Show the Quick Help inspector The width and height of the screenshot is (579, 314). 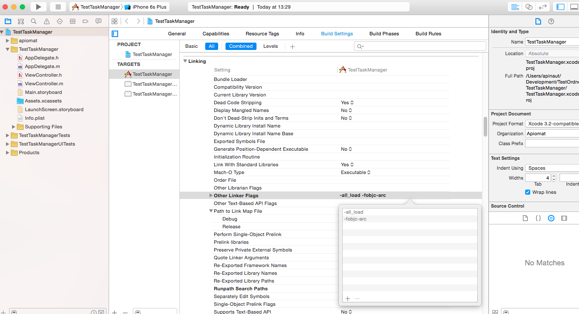point(551,21)
